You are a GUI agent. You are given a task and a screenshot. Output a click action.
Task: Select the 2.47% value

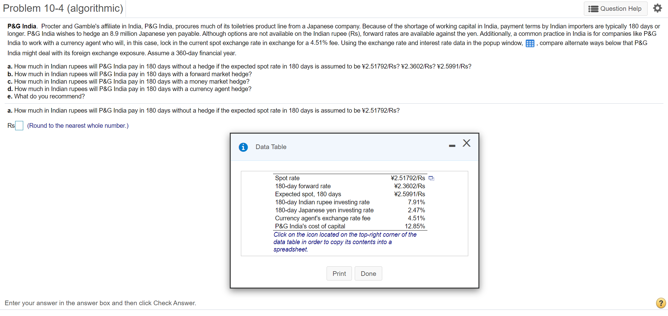click(x=416, y=210)
